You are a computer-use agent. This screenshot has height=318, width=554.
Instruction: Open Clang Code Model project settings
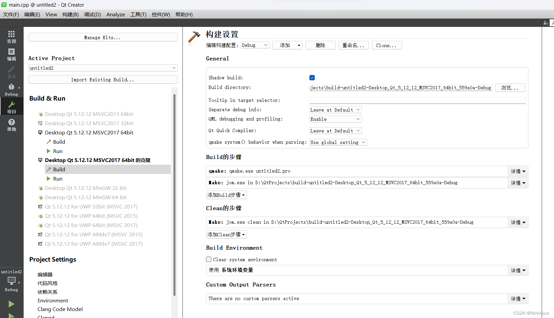[60, 309]
